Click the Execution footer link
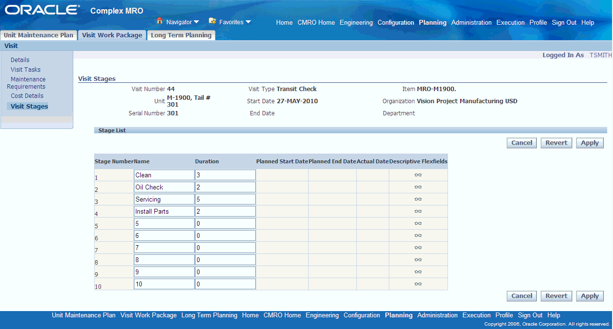 [477, 315]
